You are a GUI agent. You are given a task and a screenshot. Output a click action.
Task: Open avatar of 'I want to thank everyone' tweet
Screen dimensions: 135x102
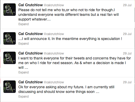click(10, 58)
